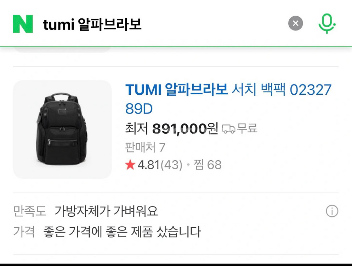Clear the search query with X icon
The width and height of the screenshot is (352, 266).
[x=295, y=23]
